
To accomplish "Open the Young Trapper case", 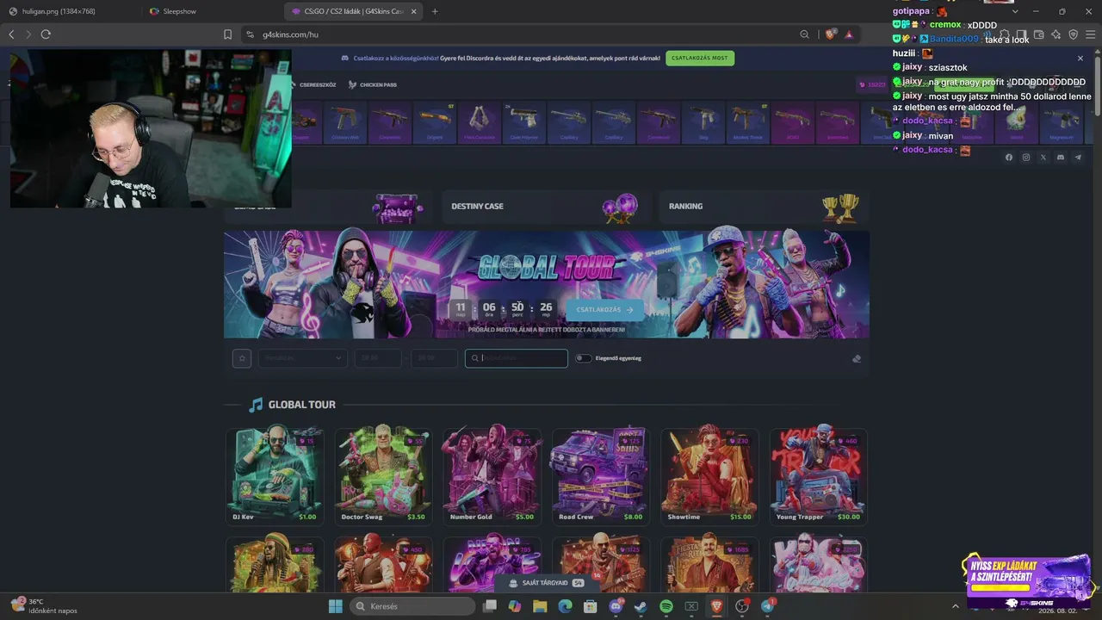I will click(x=818, y=475).
